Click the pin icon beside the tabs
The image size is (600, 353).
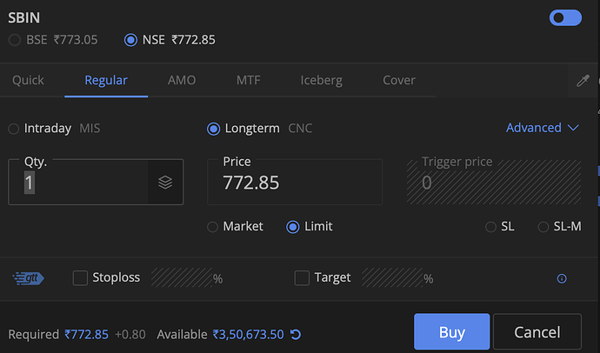(x=583, y=80)
